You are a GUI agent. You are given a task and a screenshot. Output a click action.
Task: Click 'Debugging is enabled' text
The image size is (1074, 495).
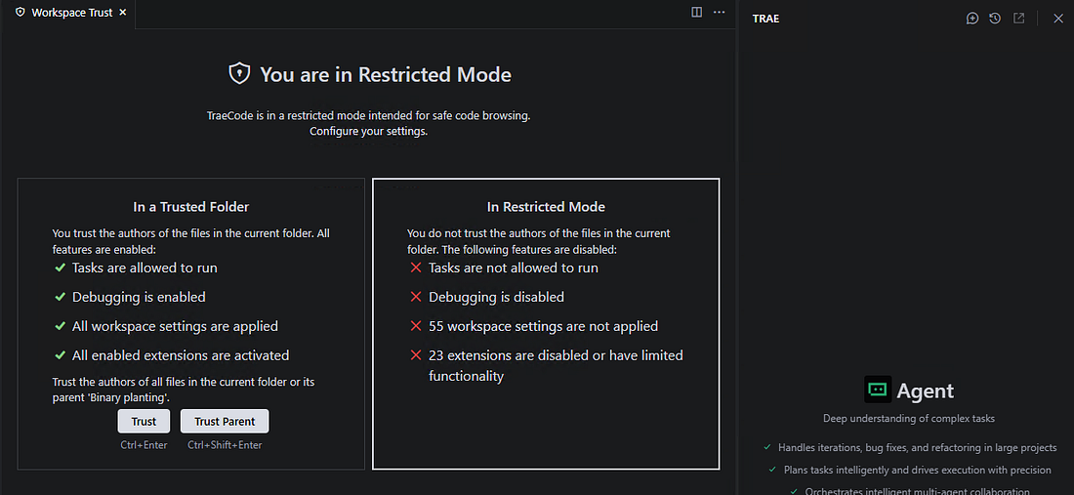(x=139, y=297)
